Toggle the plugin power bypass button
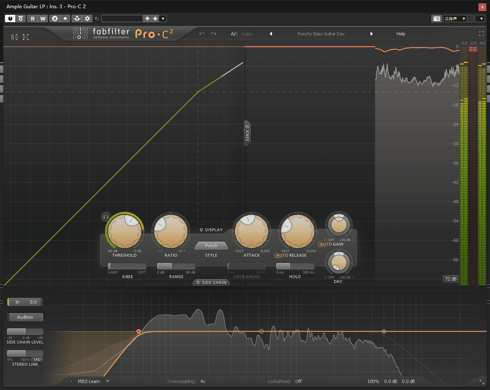 10,19
